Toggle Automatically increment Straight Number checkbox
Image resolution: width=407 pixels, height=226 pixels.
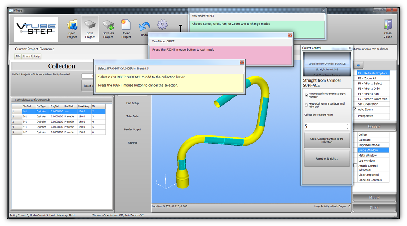(306, 95)
